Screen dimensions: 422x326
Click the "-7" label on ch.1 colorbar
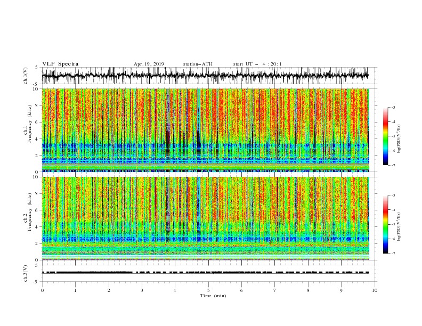pos(393,165)
